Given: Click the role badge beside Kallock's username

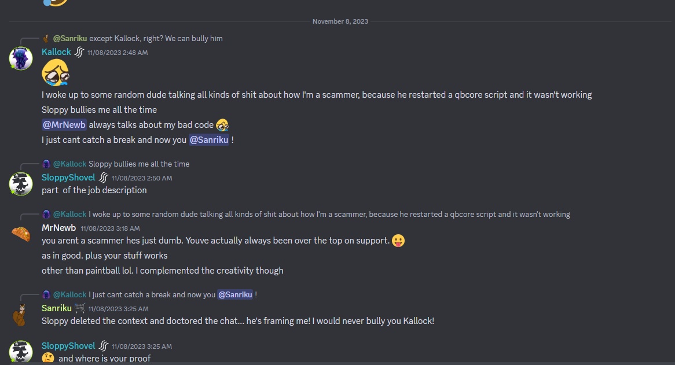Looking at the screenshot, I should click(x=79, y=52).
